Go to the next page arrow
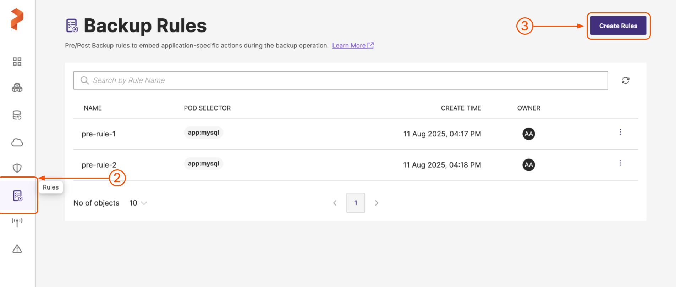 point(377,203)
